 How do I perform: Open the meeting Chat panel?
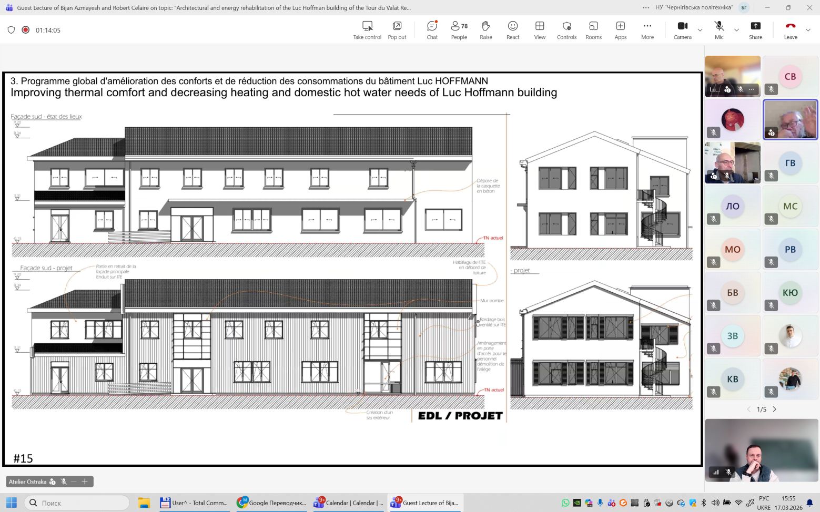432,30
